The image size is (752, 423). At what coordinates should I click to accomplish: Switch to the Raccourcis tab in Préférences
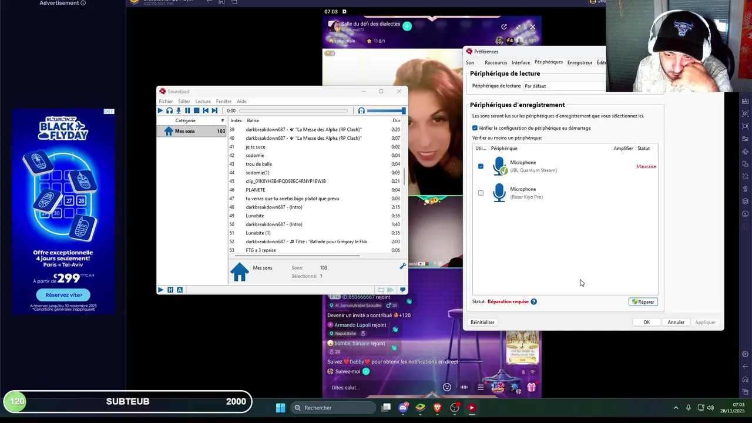[x=496, y=62]
